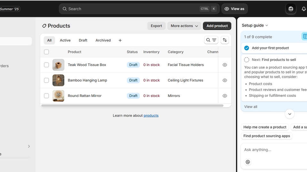Click the 1 of 9 complete progress text

[x=258, y=37]
